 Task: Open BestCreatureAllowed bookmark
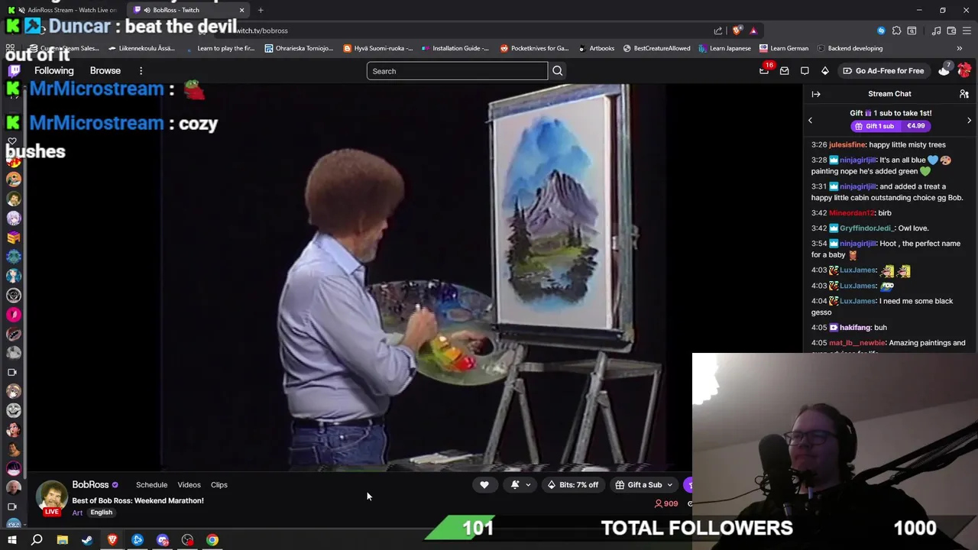click(x=656, y=48)
